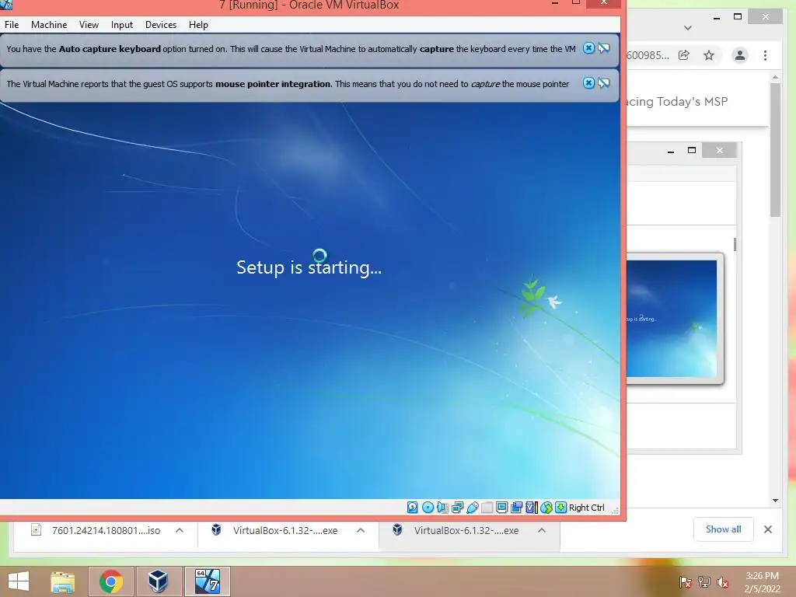Click the Action Center flag tray icon

(686, 582)
